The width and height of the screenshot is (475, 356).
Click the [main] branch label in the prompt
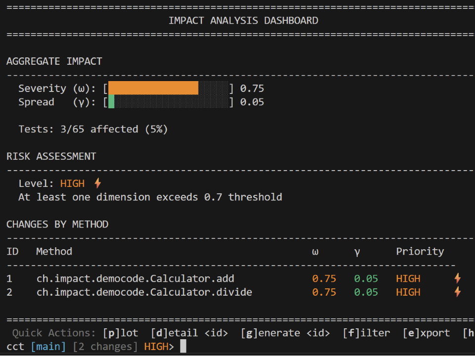(48, 346)
